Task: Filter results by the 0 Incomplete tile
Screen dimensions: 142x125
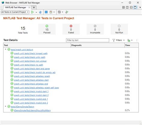Action: (95, 29)
